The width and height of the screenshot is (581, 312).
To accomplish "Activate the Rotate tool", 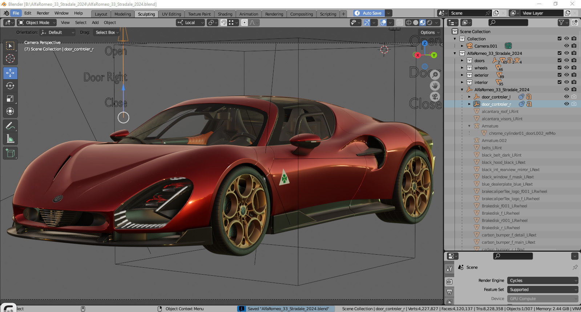I will pyautogui.click(x=10, y=86).
